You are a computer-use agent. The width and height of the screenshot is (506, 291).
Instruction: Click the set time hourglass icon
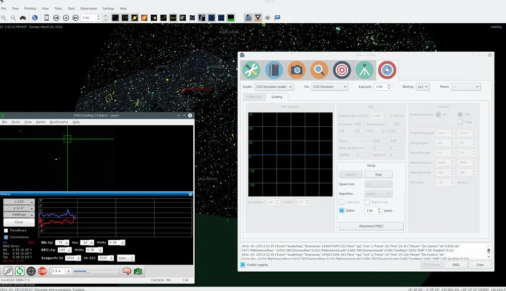pos(46,18)
